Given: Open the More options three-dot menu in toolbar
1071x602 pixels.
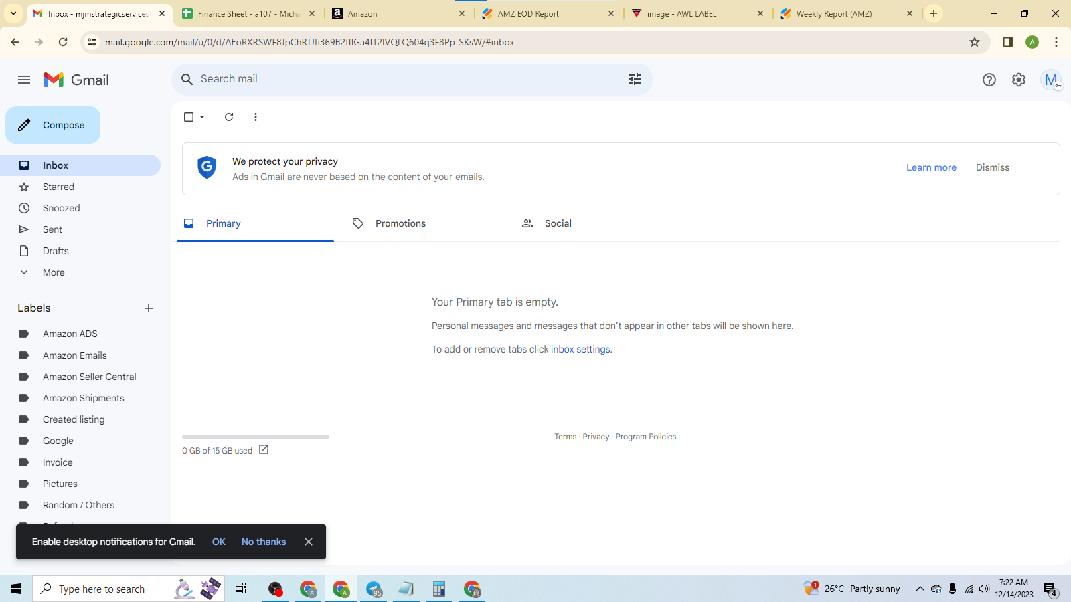Looking at the screenshot, I should [x=256, y=117].
